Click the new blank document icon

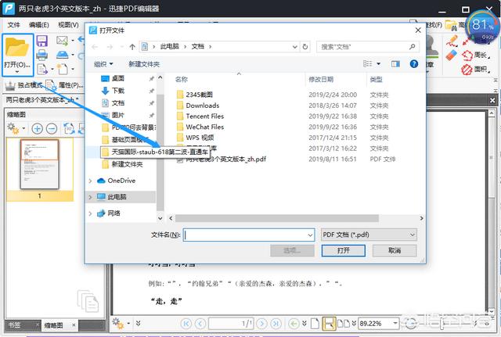(63, 69)
